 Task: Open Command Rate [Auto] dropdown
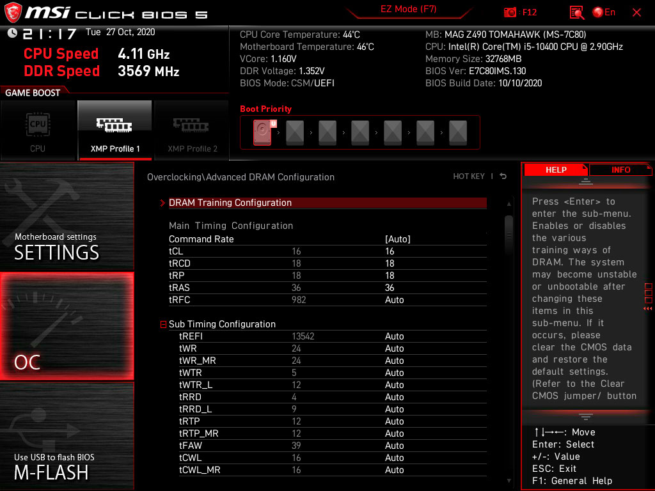click(397, 239)
